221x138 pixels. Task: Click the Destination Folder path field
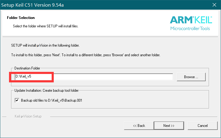point(94,77)
